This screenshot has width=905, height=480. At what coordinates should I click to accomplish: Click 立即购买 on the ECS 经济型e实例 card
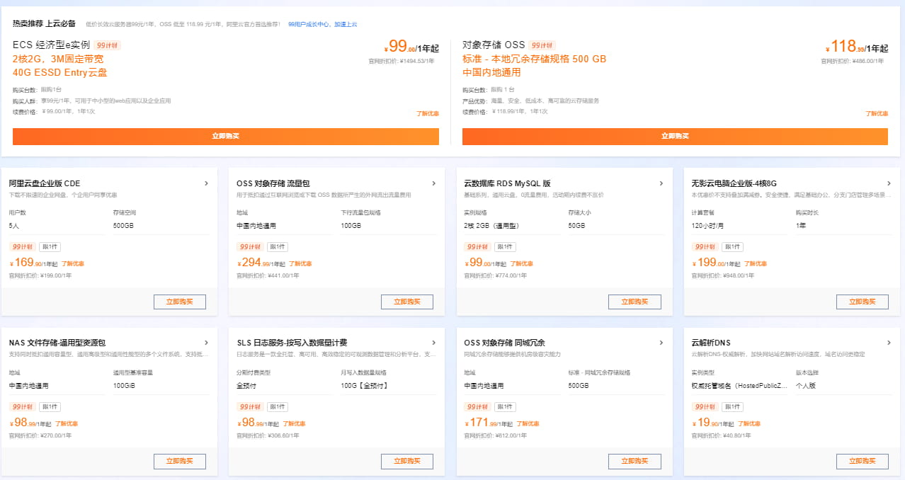pyautogui.click(x=224, y=136)
